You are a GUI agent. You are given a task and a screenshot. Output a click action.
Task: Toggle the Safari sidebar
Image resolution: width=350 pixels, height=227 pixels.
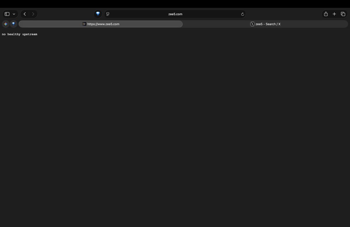pyautogui.click(x=7, y=14)
